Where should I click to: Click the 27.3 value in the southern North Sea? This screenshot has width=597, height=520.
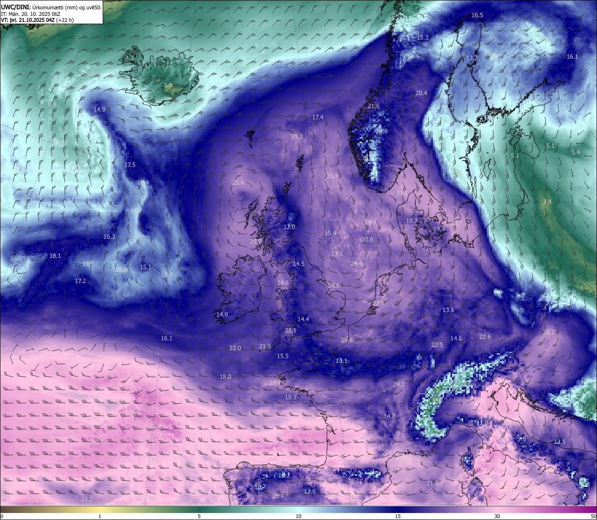(337, 254)
